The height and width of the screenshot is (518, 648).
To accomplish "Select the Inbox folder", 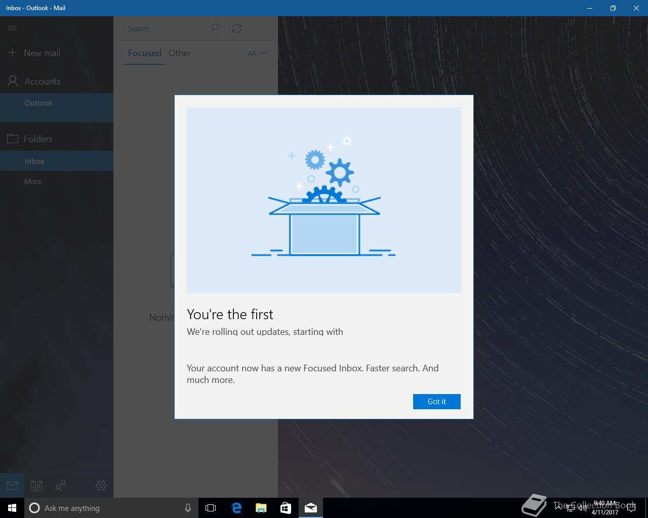I will [x=57, y=161].
